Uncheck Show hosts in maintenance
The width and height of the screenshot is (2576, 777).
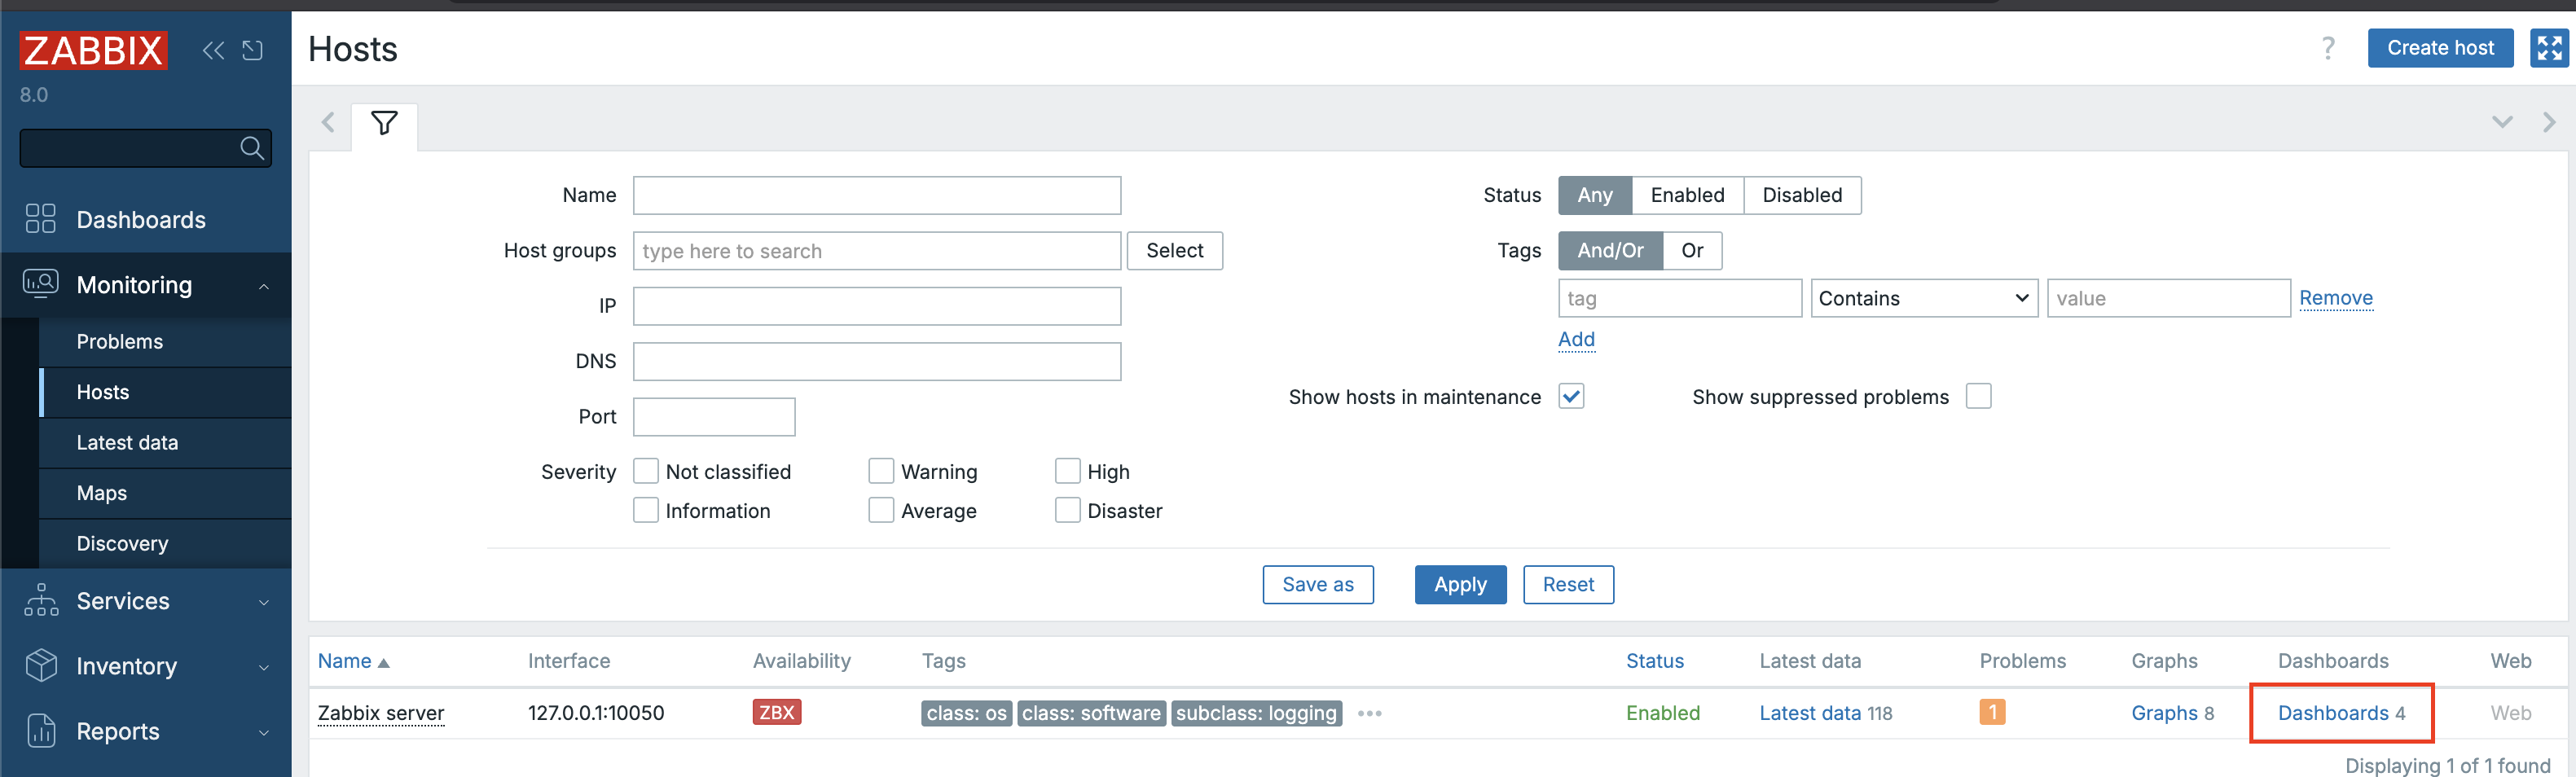coord(1571,396)
